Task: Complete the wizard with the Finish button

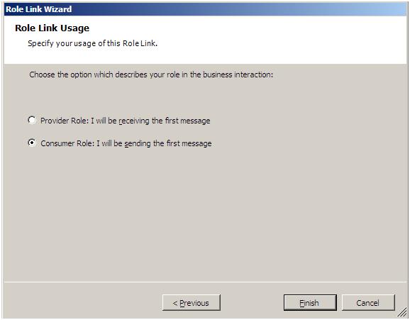Action: (x=310, y=303)
